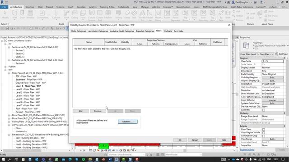This screenshot has height=162, width=289.
Task: Switch to the Annotation Categories tab
Action: (x=98, y=31)
